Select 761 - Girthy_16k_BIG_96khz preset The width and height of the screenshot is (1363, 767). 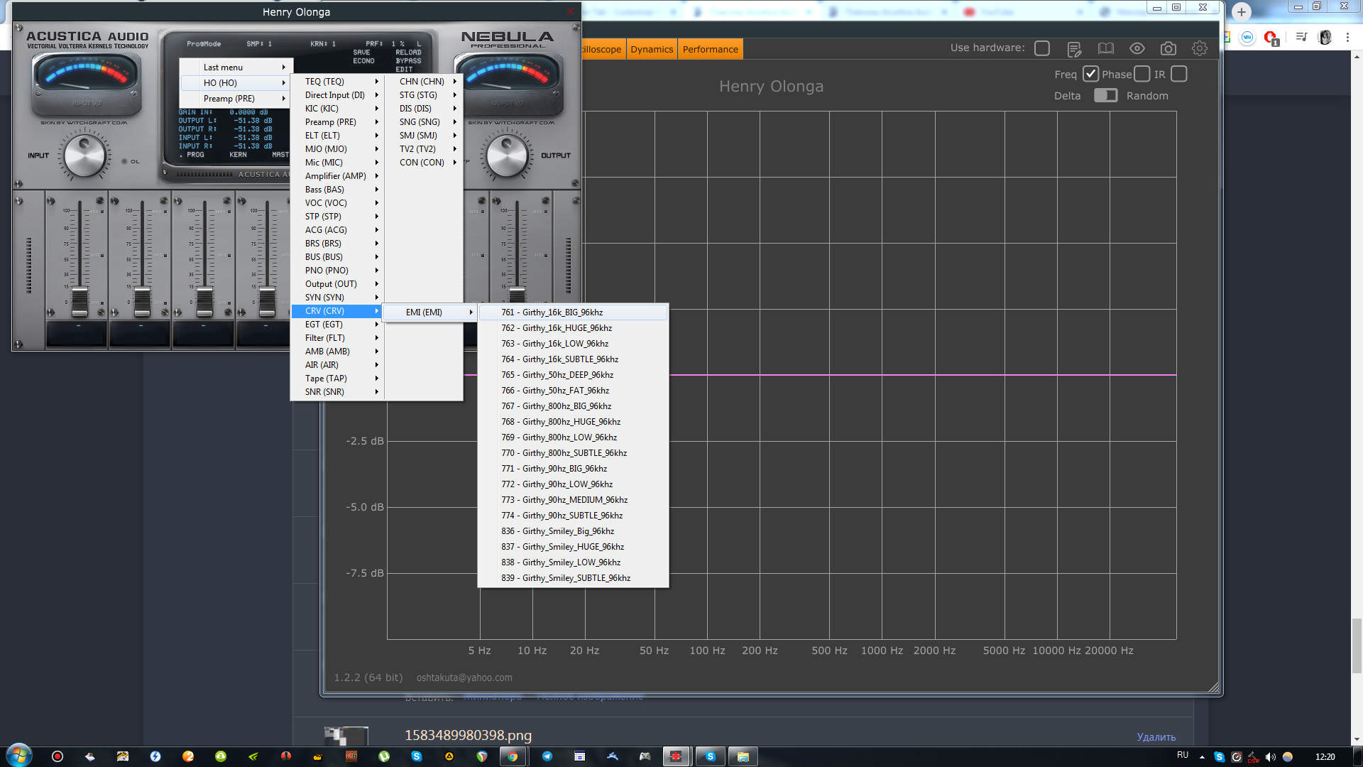574,312
